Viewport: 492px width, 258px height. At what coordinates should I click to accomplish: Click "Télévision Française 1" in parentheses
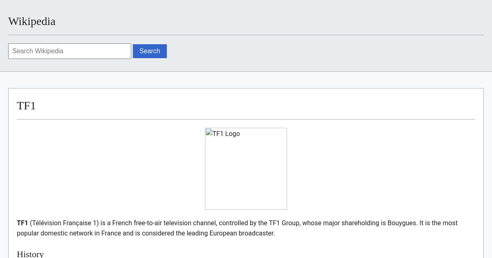pyautogui.click(x=64, y=223)
